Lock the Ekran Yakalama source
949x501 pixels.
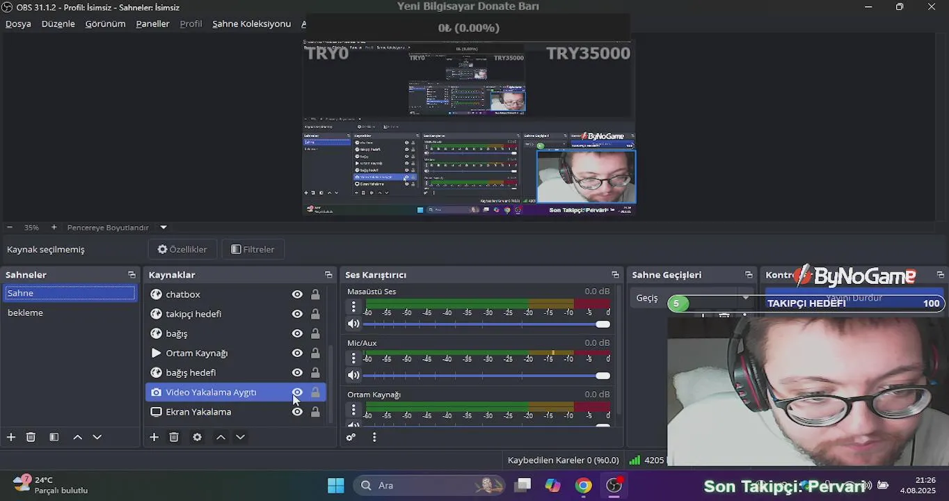pyautogui.click(x=315, y=411)
